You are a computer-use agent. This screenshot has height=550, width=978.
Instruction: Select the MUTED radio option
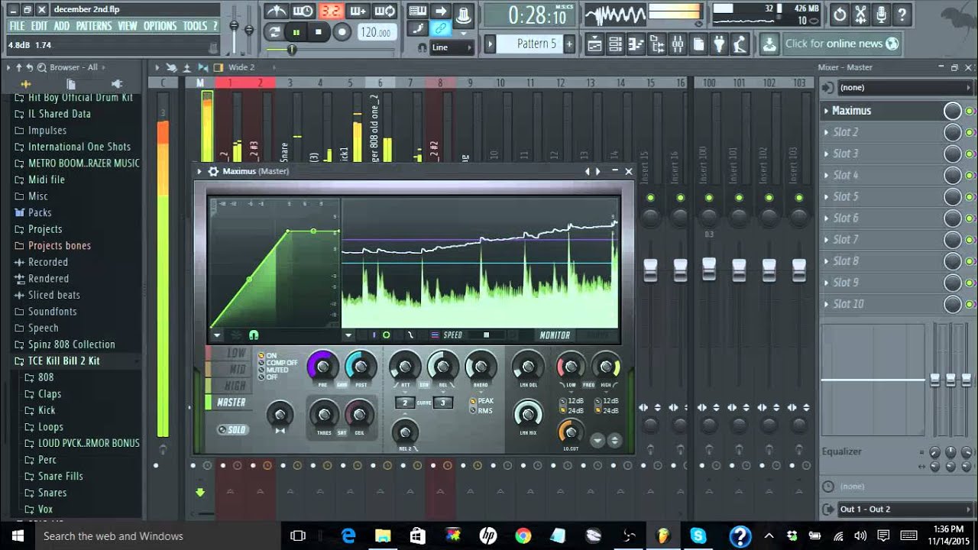pos(274,370)
